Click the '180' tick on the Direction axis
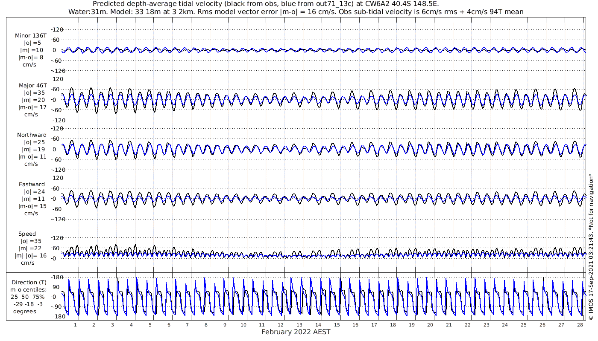The height and width of the screenshot is (341, 598). (59, 277)
